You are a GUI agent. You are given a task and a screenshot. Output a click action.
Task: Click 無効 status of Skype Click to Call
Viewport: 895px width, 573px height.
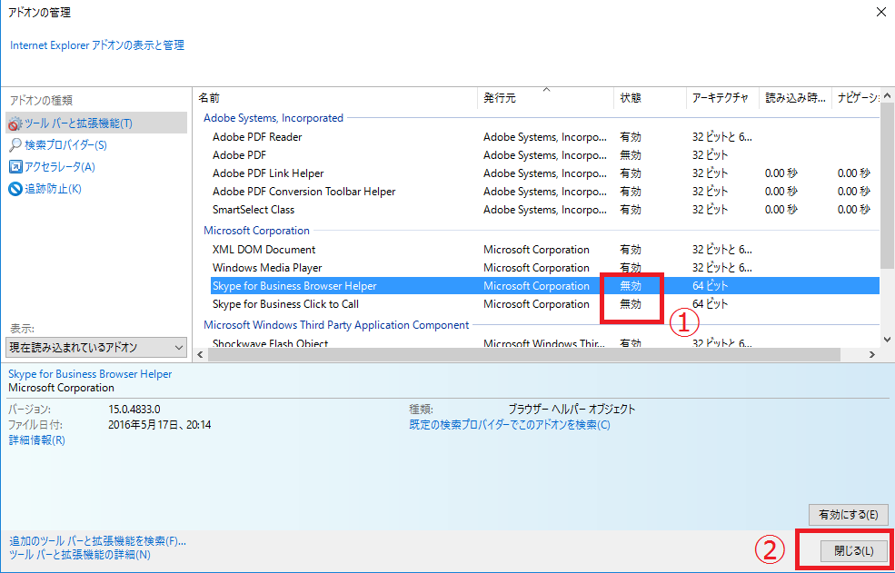(x=631, y=304)
